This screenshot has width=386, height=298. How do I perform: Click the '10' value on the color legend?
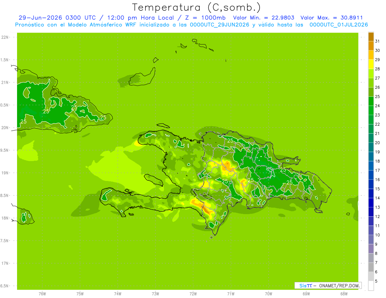click(x=378, y=235)
